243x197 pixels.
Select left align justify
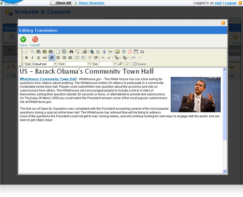pyautogui.click(x=52, y=58)
